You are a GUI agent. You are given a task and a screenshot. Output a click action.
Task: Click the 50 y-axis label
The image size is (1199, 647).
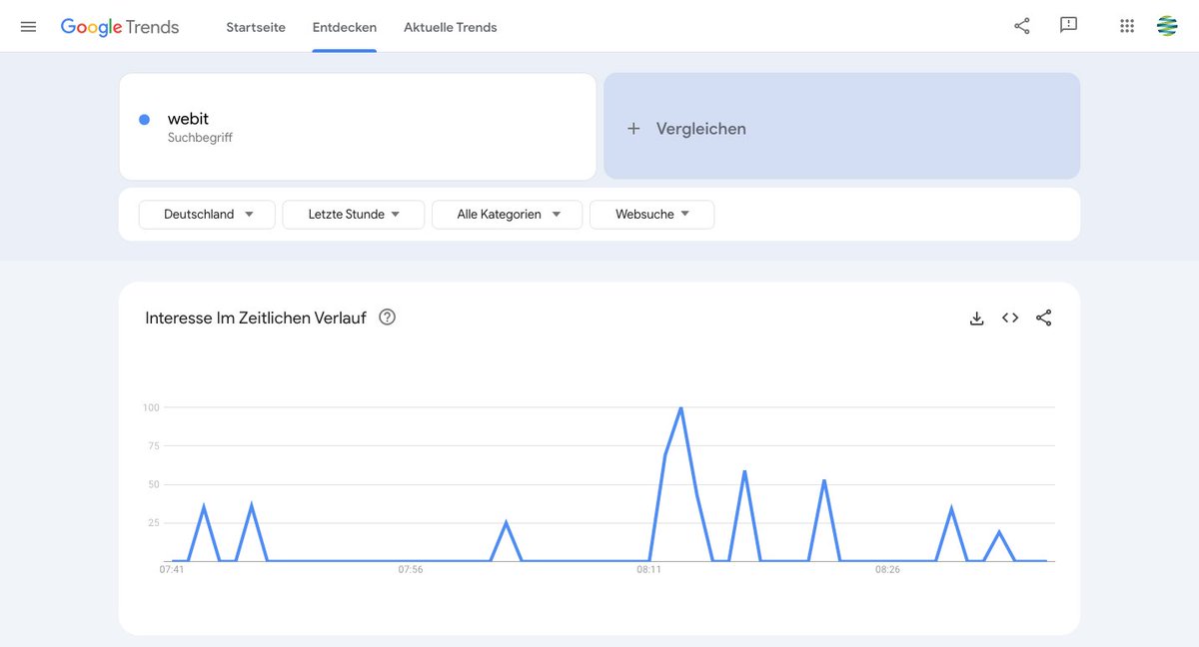tap(154, 484)
